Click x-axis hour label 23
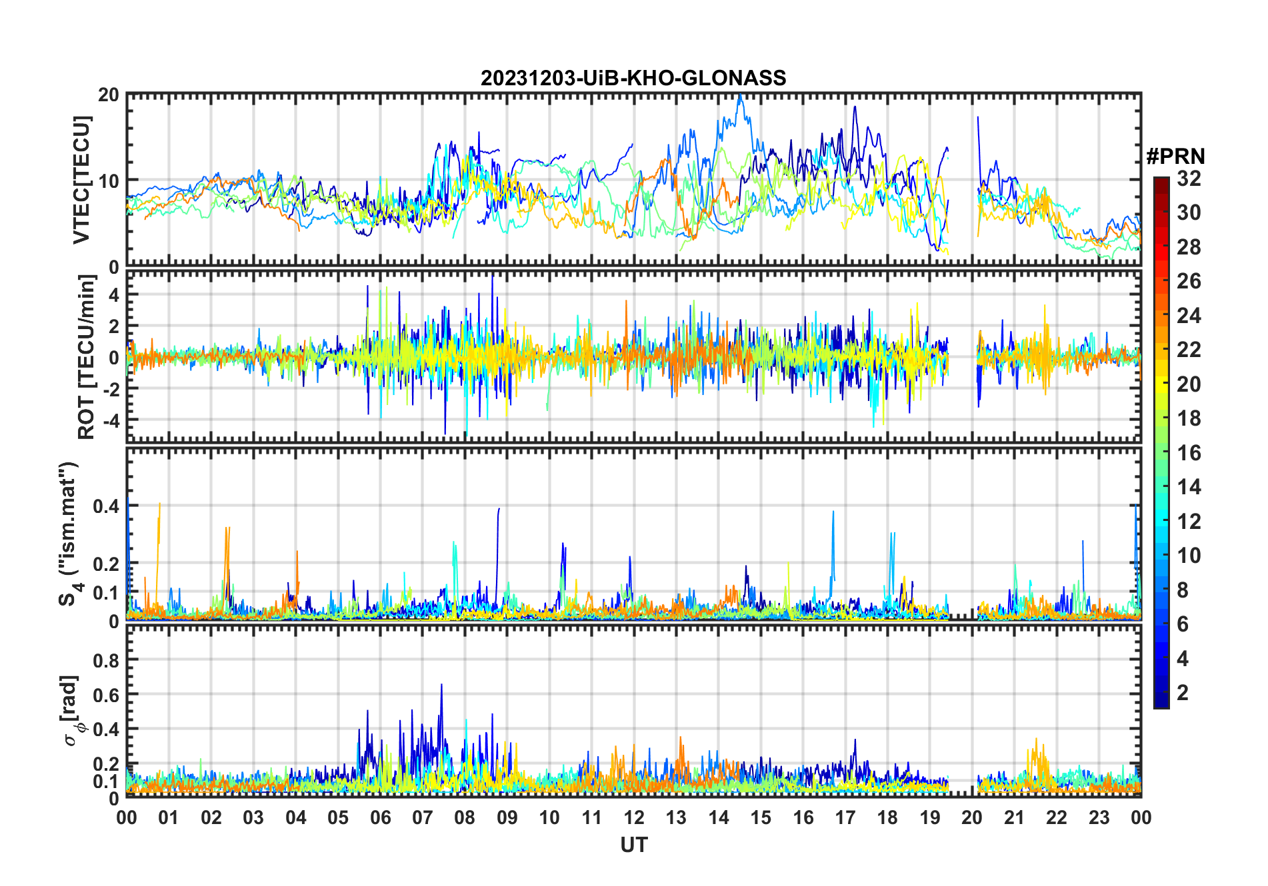 (x=1099, y=817)
